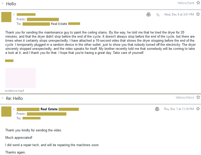Print the Dec 7 reply message

[157, 109]
